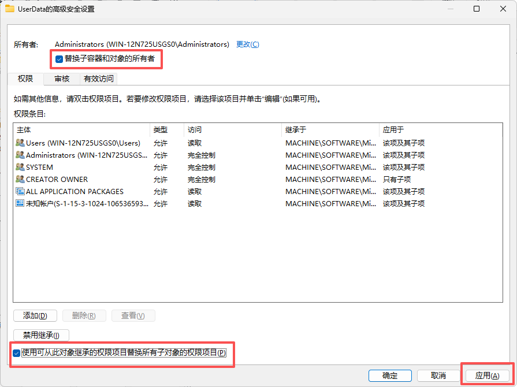The image size is (517, 387).
Task: Select the Users group icon in permissions list
Action: click(x=20, y=143)
